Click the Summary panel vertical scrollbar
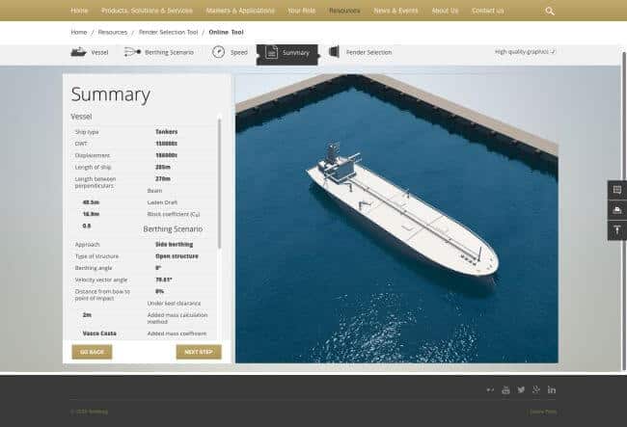The image size is (627, 427). click(x=220, y=183)
